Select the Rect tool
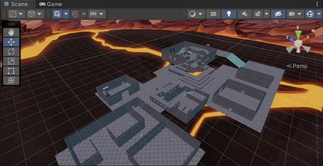The image size is (323, 166). (x=11, y=71)
